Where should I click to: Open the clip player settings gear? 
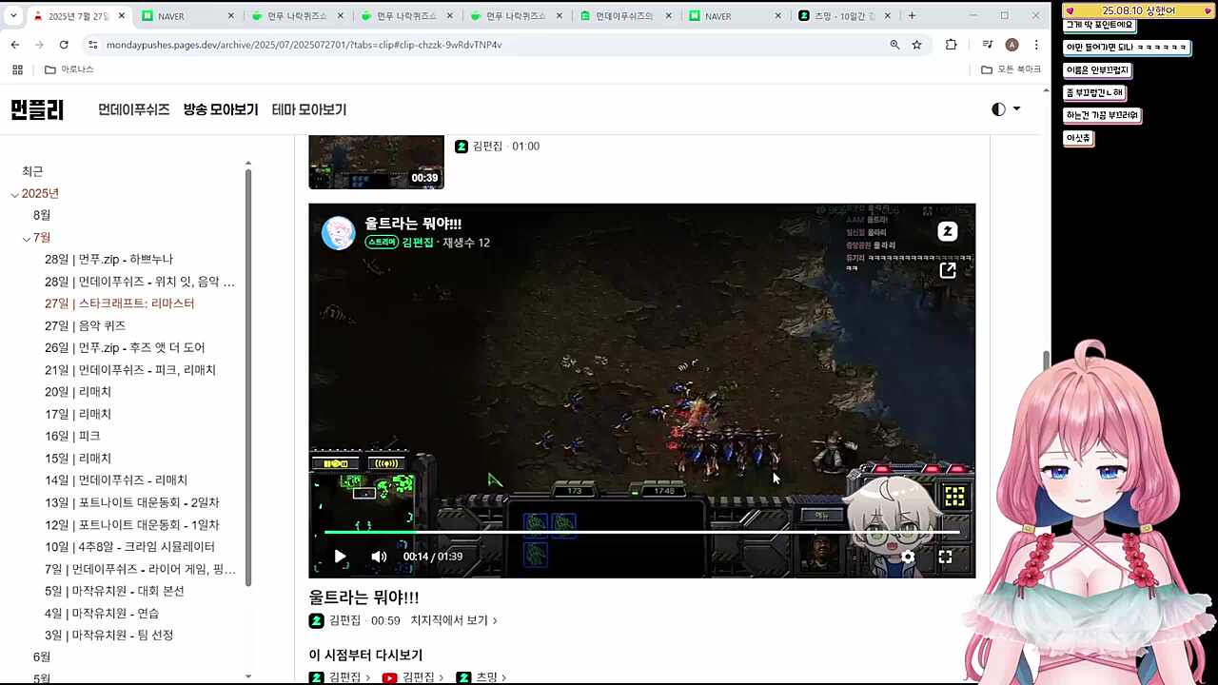coord(908,558)
